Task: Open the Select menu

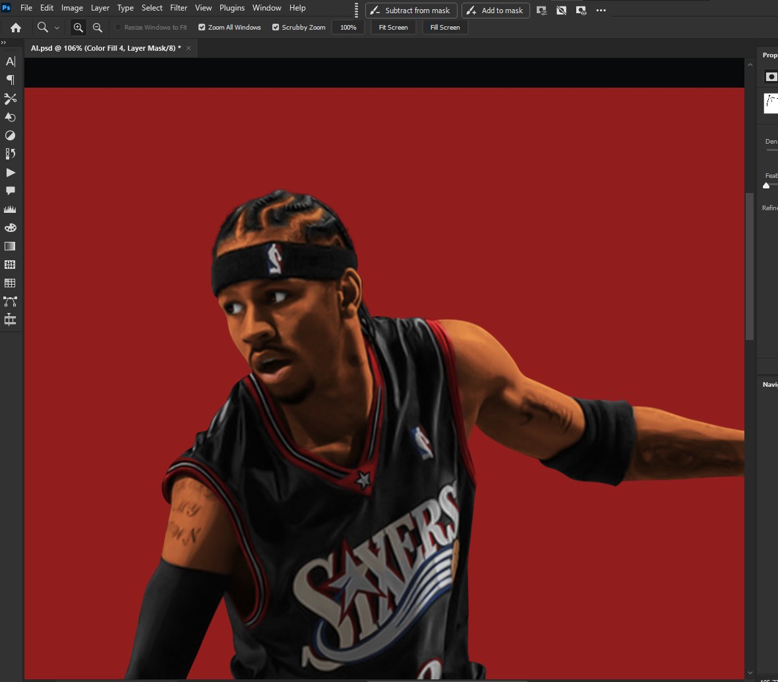Action: tap(152, 8)
